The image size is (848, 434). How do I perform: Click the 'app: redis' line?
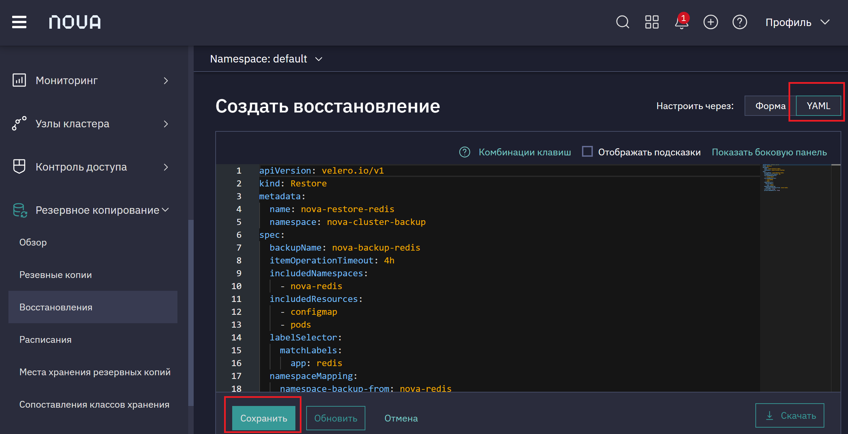[316, 363]
